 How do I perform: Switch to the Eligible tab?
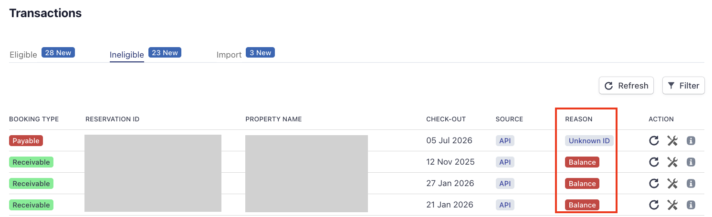[x=23, y=55]
